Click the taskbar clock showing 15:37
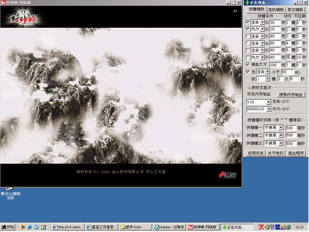Viewport: 309px width, 232px height. [x=299, y=227]
